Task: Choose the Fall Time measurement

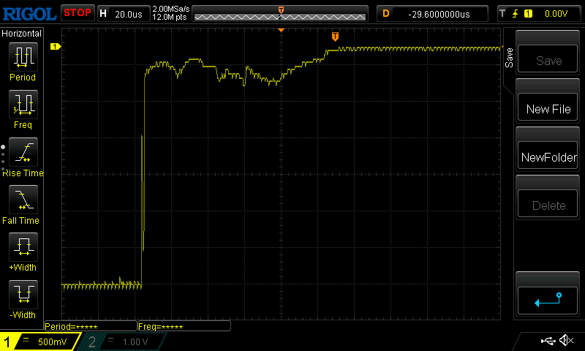Action: tap(22, 203)
